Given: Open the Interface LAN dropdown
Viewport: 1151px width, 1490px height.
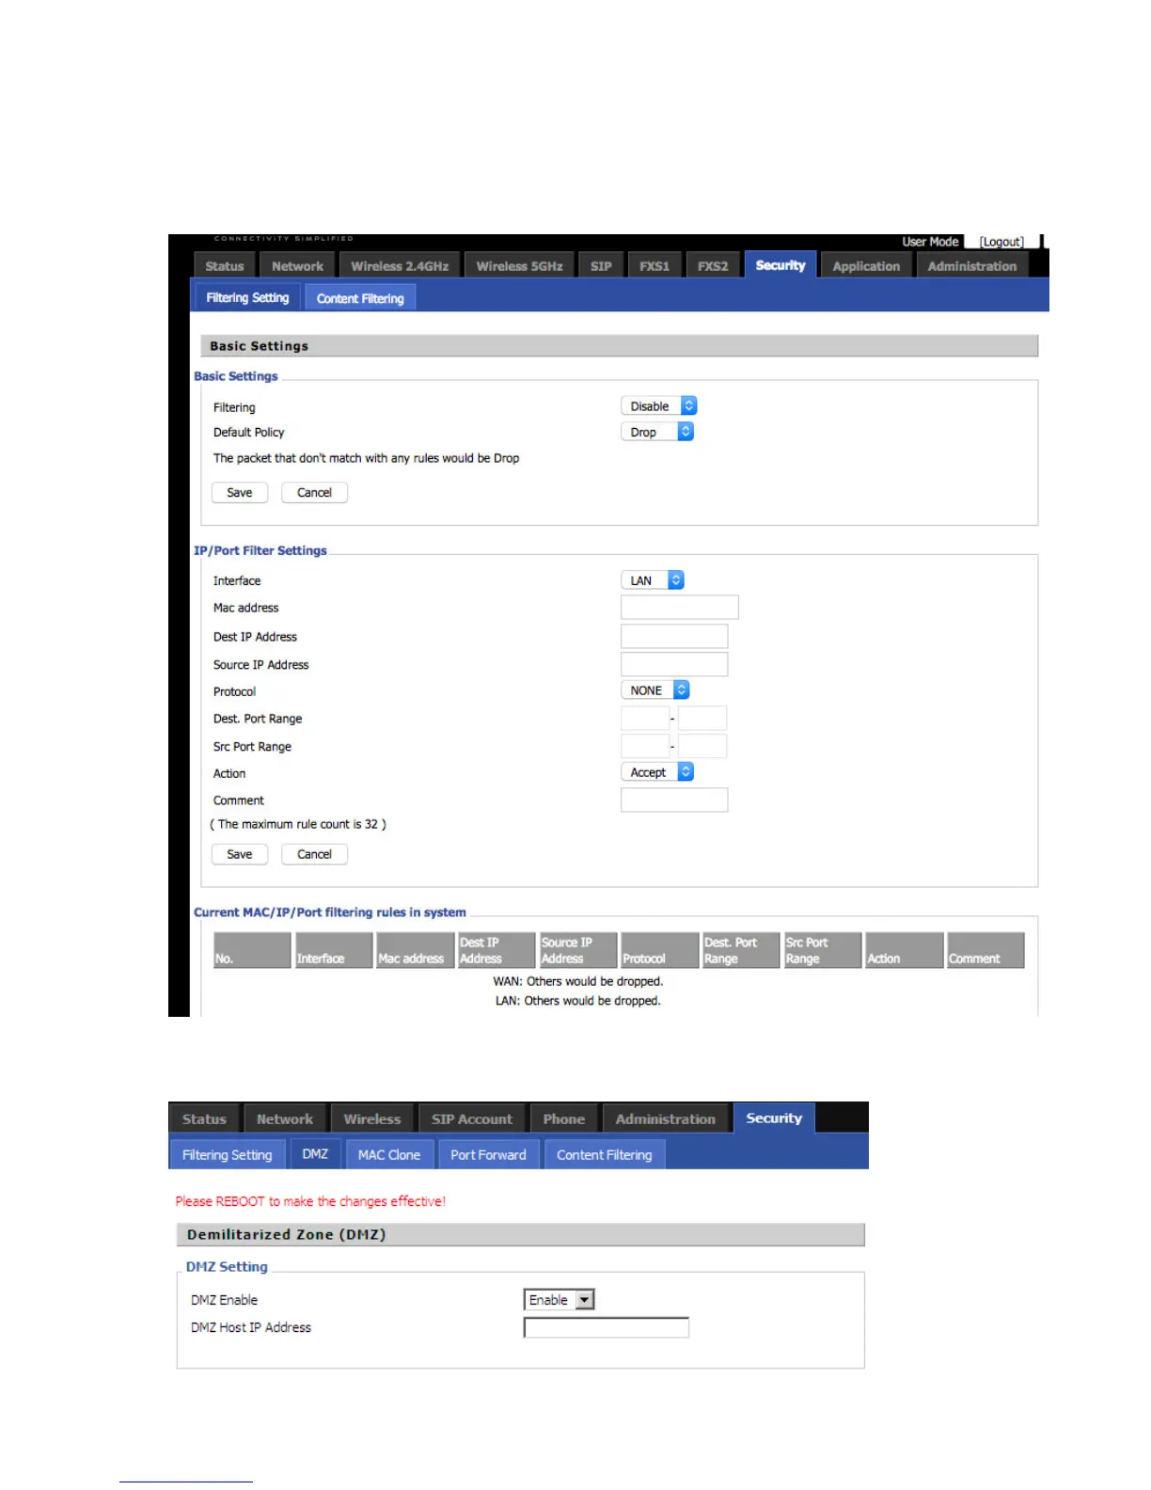Looking at the screenshot, I should pyautogui.click(x=653, y=580).
